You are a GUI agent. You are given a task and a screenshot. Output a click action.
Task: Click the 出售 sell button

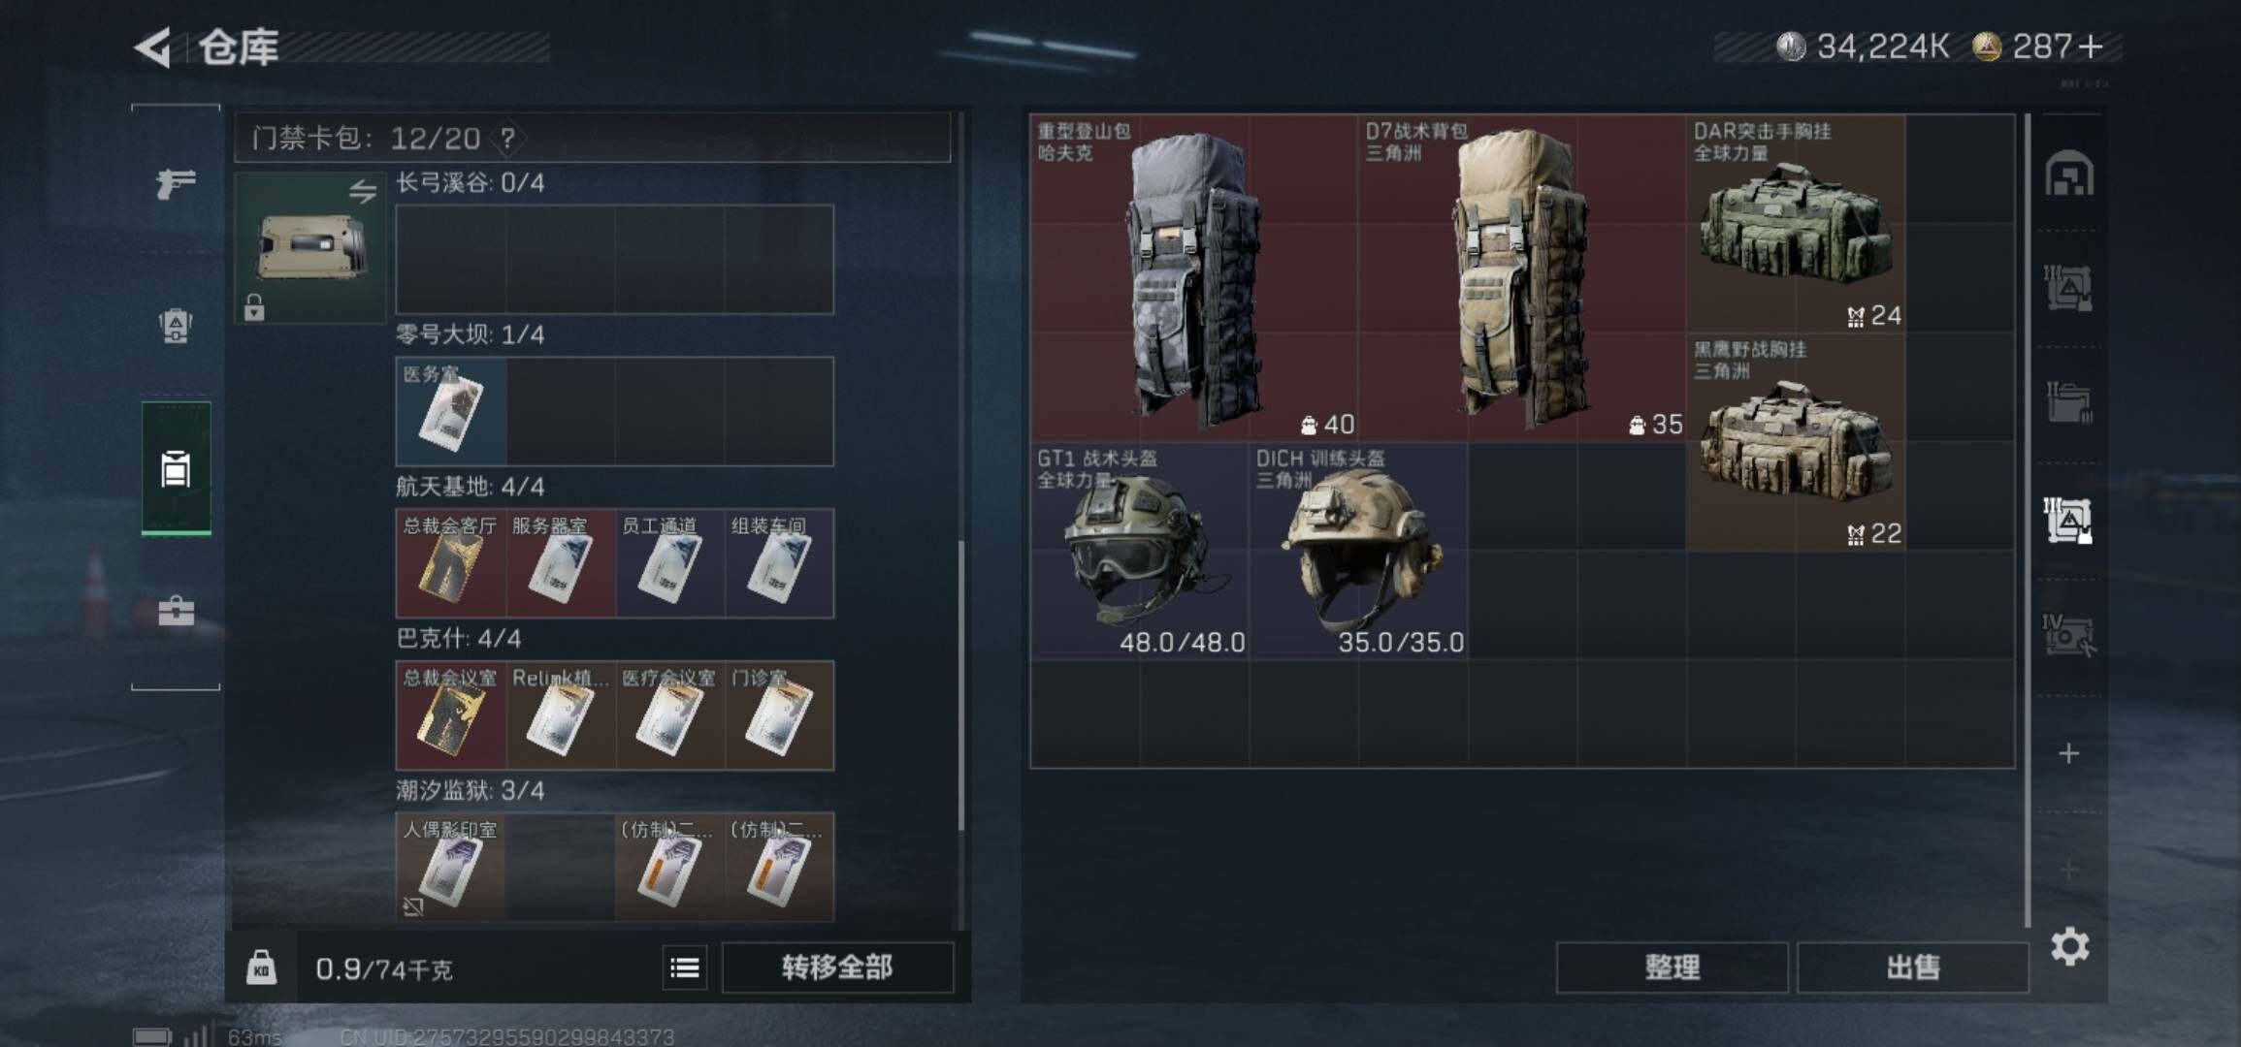point(1912,968)
